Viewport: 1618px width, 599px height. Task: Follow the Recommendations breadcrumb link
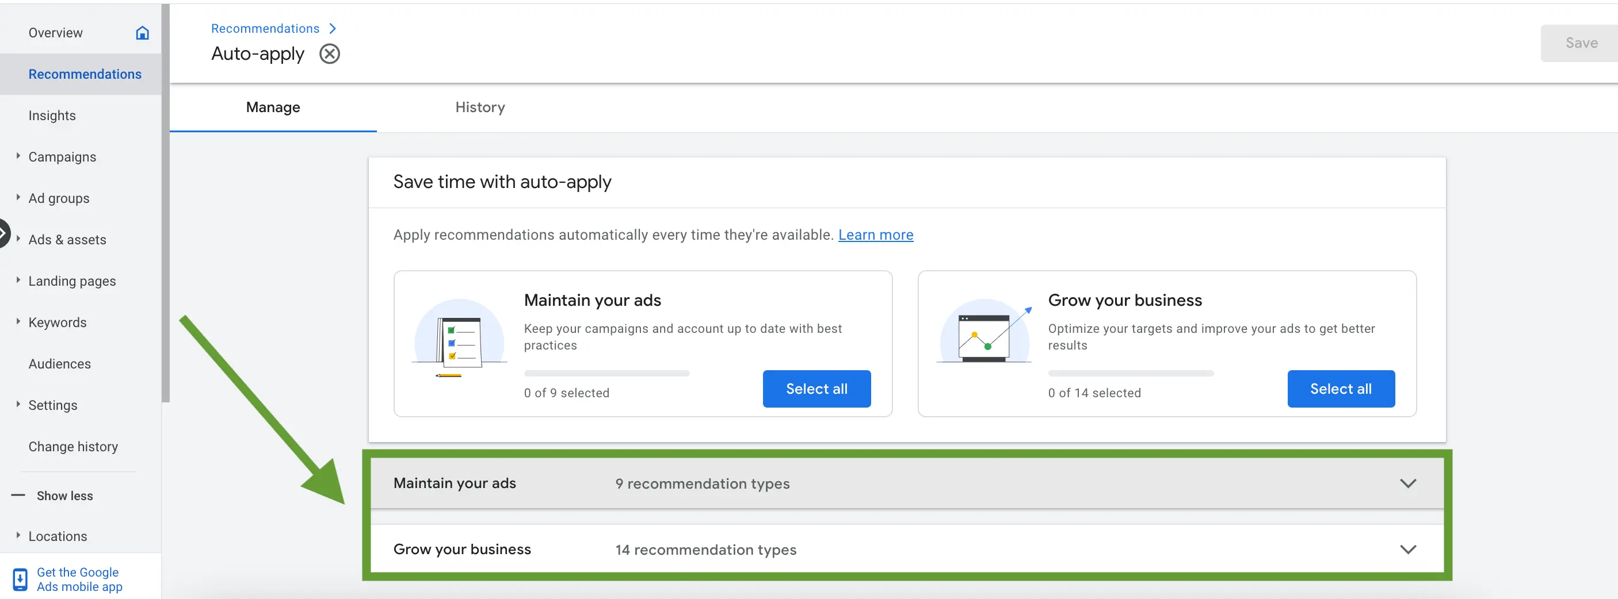coord(265,28)
